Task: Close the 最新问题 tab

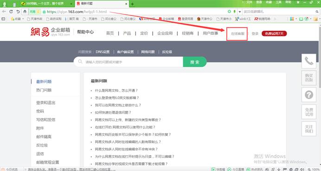Action: click(x=126, y=4)
